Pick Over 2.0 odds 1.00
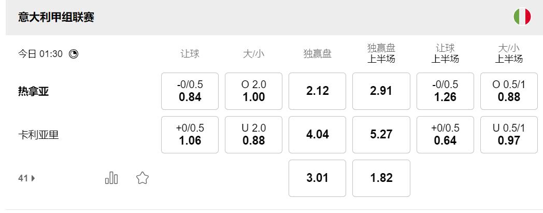The image size is (543, 213). click(253, 91)
